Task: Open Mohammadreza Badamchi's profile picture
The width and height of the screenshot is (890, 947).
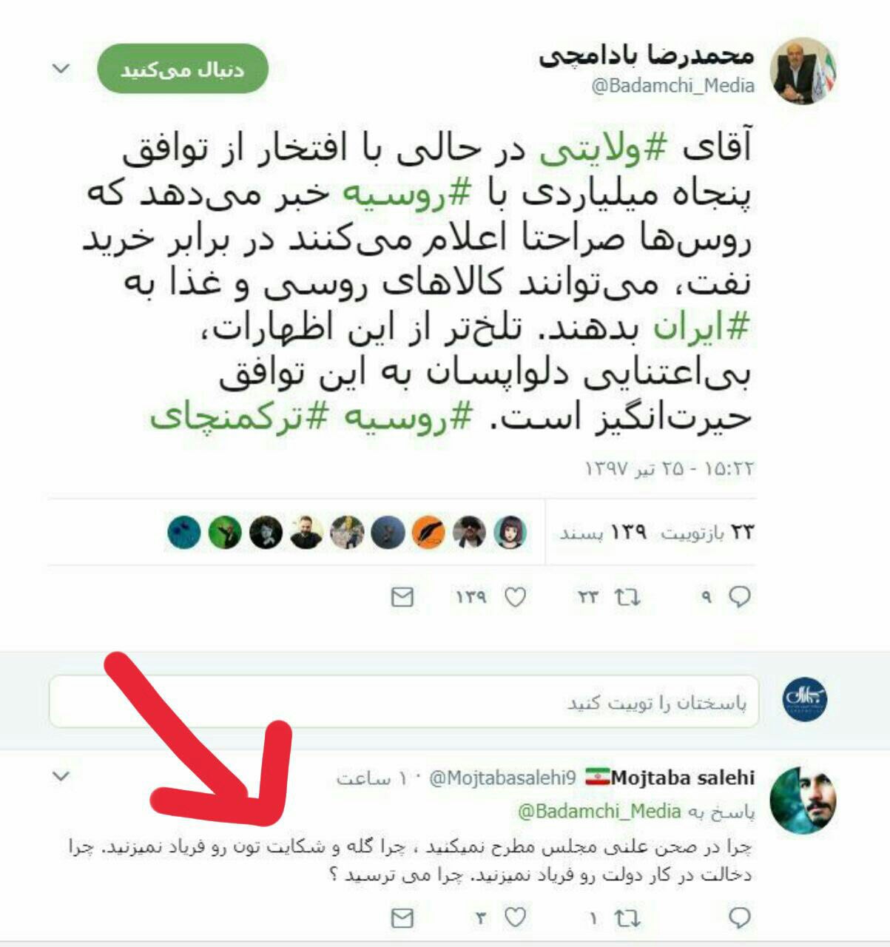Action: coord(803,73)
